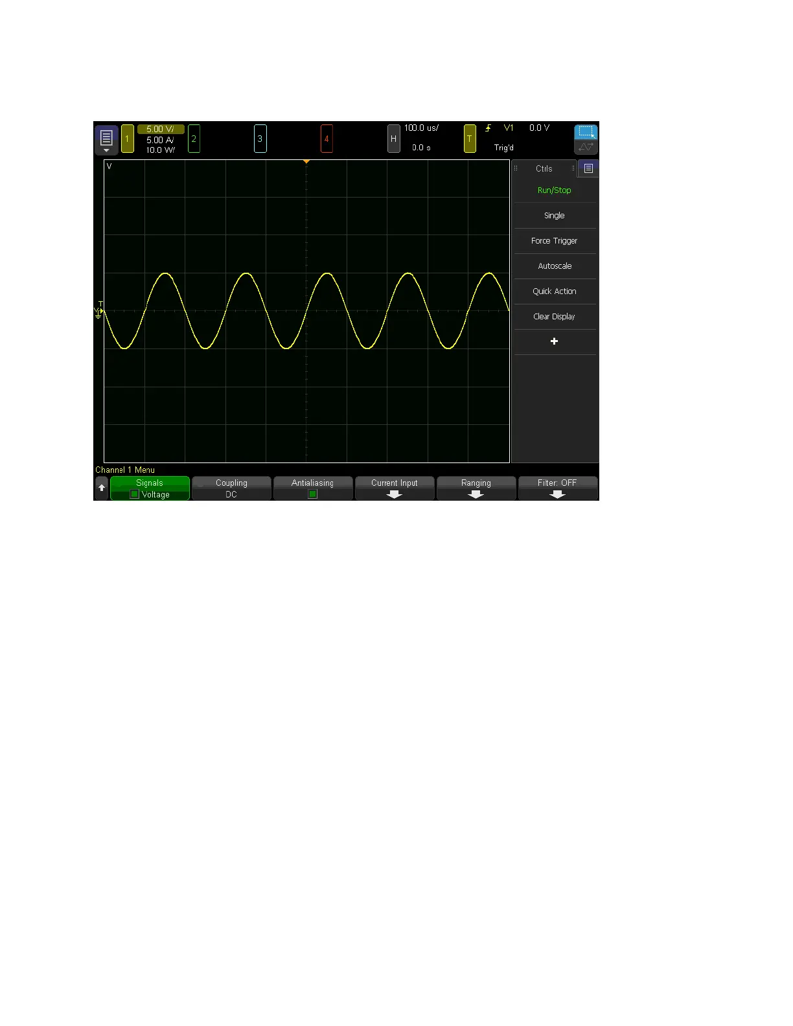
Task: Click the 100.0 us/ timebase value
Action: (x=422, y=128)
